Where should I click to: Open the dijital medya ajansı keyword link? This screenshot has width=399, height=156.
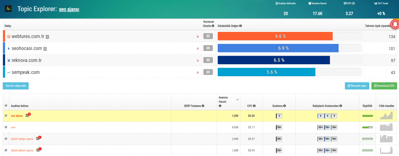pyautogui.click(x=22, y=139)
